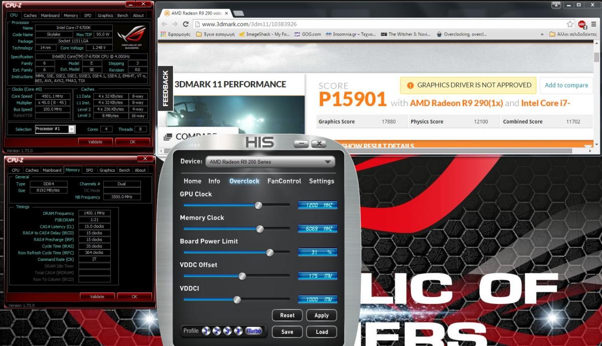
Task: Open the first yellow bookmarks folder
Action: (215, 34)
